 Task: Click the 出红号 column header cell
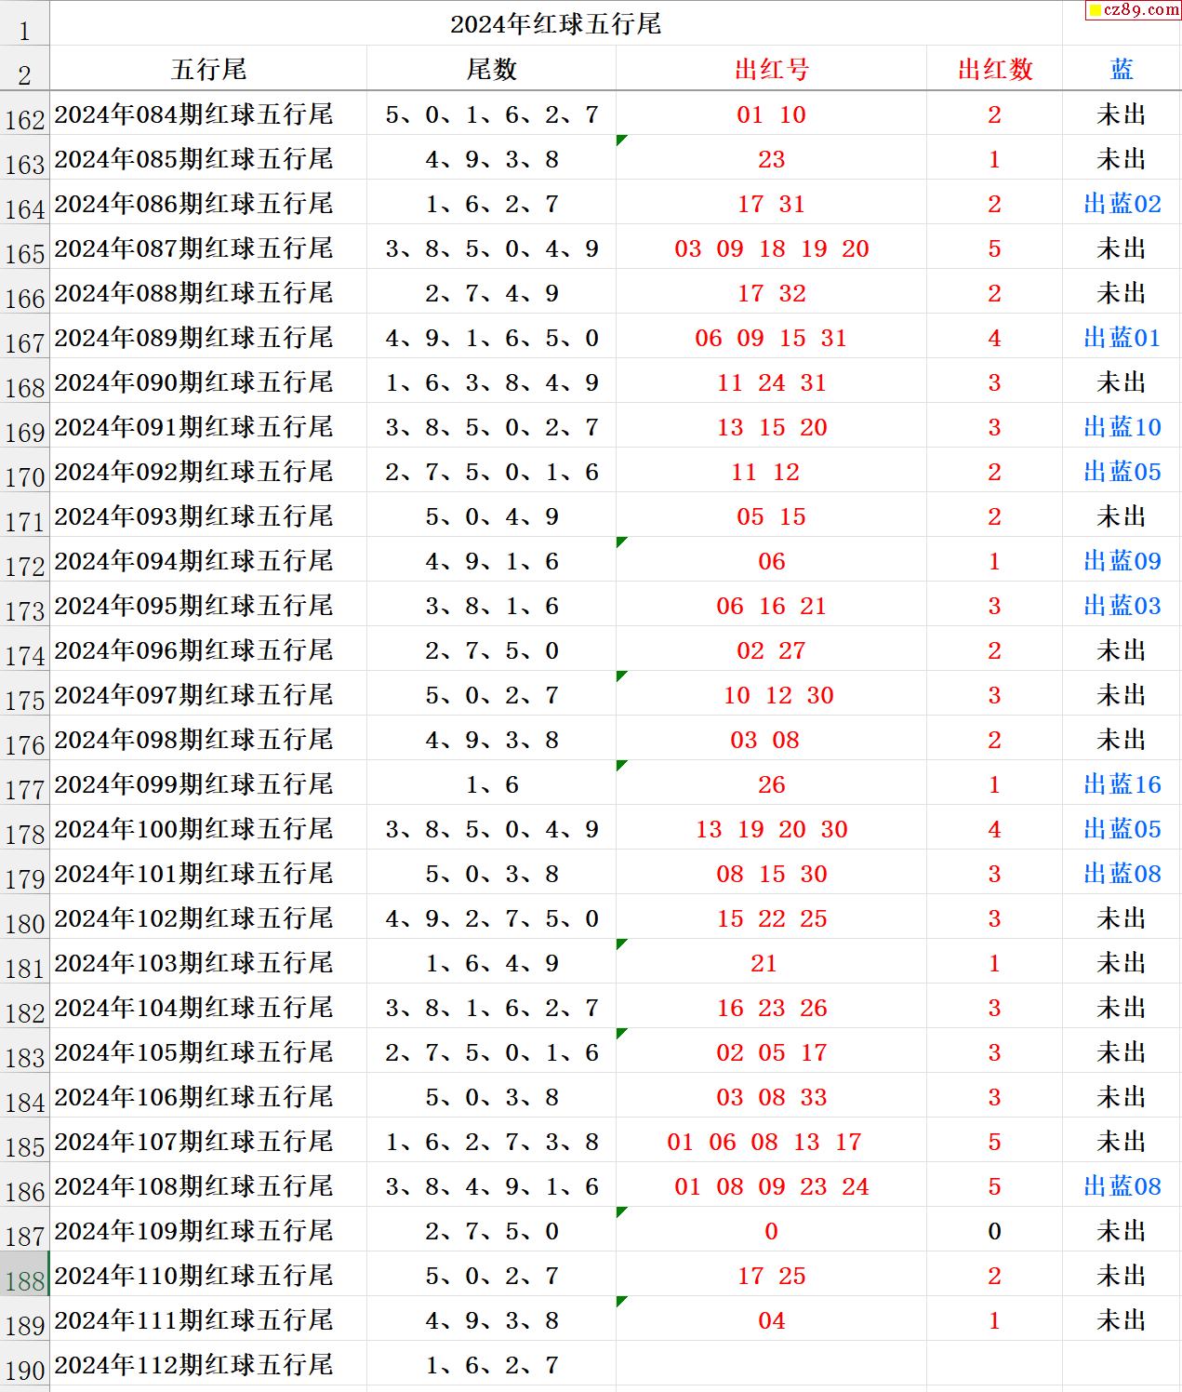click(x=771, y=69)
